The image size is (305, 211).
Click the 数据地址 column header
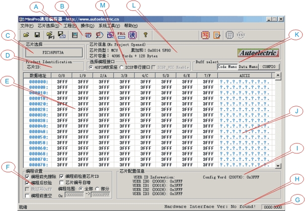point(37,75)
